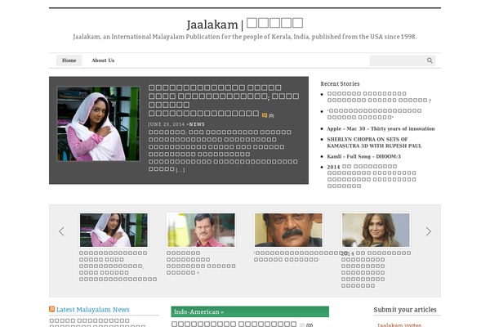
Task: Select carousel thumbnail of man in red shirt
Action: tap(201, 230)
